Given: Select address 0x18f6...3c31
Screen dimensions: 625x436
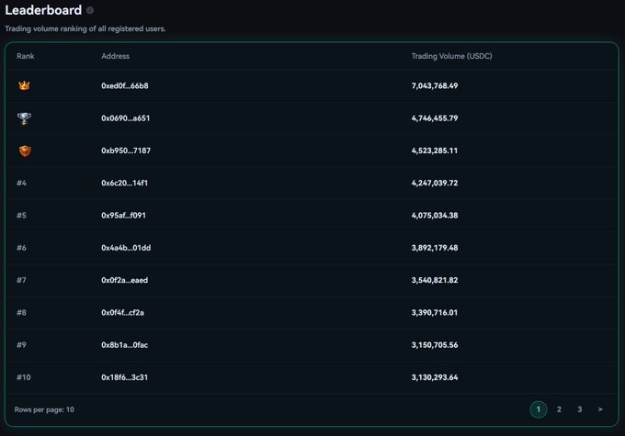Looking at the screenshot, I should (124, 377).
